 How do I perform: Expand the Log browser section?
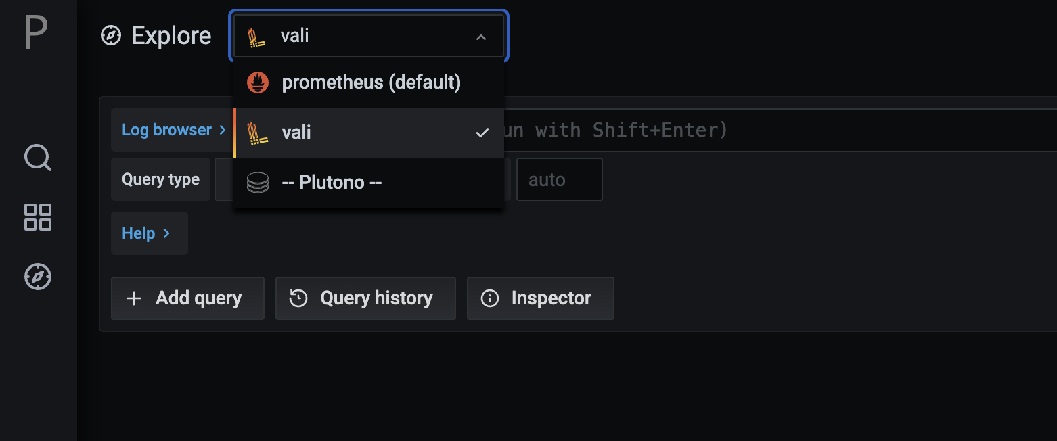click(173, 130)
